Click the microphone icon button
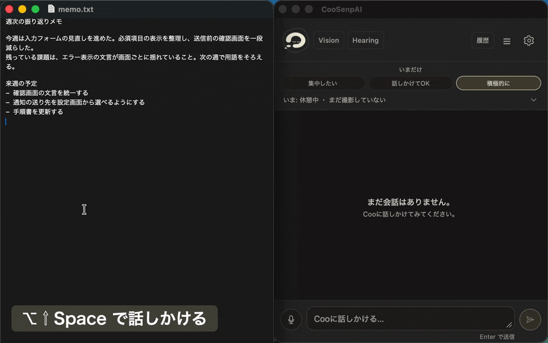Viewport: 548px width, 343px height. tap(291, 319)
